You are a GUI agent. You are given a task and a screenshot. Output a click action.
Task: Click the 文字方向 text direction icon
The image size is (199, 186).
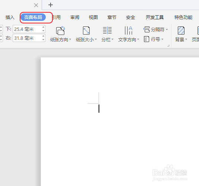(x=129, y=31)
